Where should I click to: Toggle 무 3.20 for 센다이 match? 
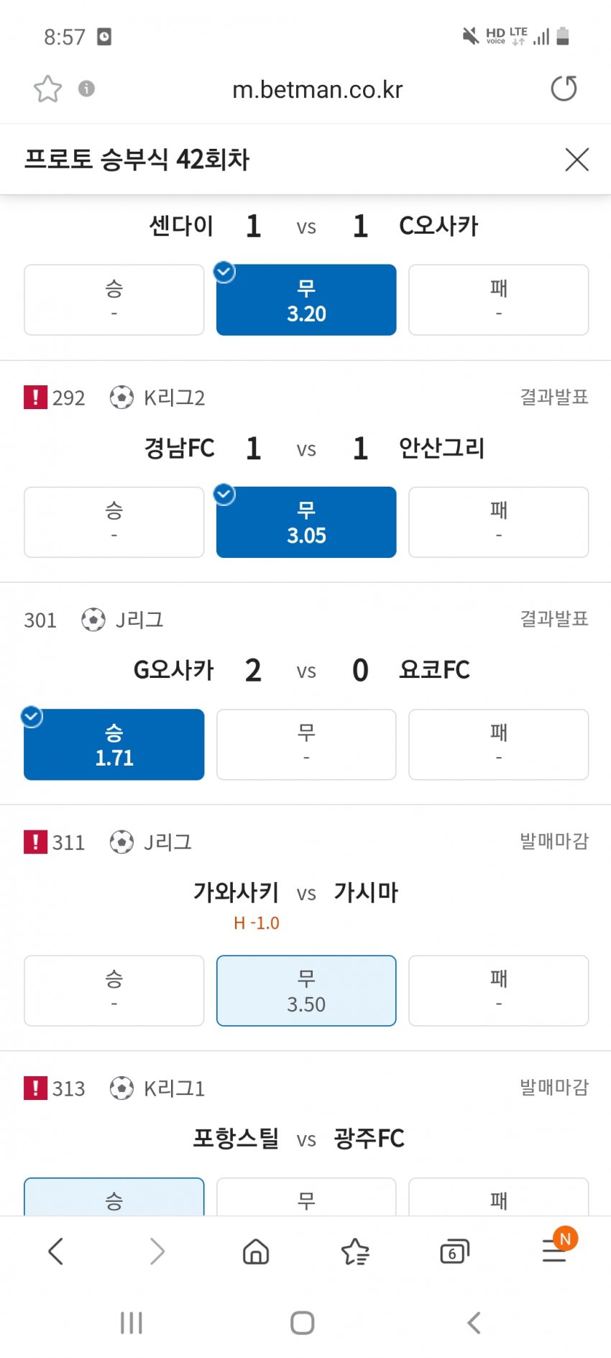point(306,300)
